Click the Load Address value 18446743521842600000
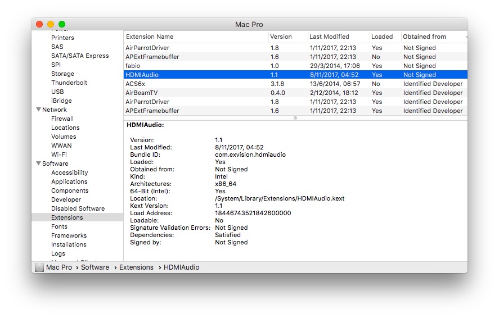 (253, 213)
